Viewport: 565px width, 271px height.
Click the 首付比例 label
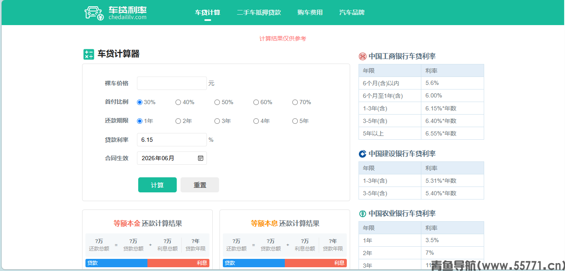[x=116, y=102]
